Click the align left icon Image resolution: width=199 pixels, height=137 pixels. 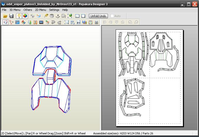click(x=105, y=22)
